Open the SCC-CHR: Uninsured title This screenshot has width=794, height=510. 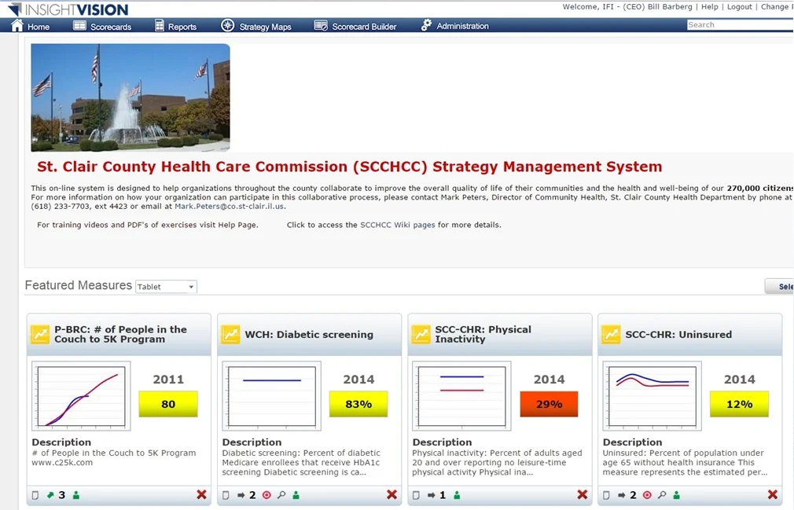[678, 335]
